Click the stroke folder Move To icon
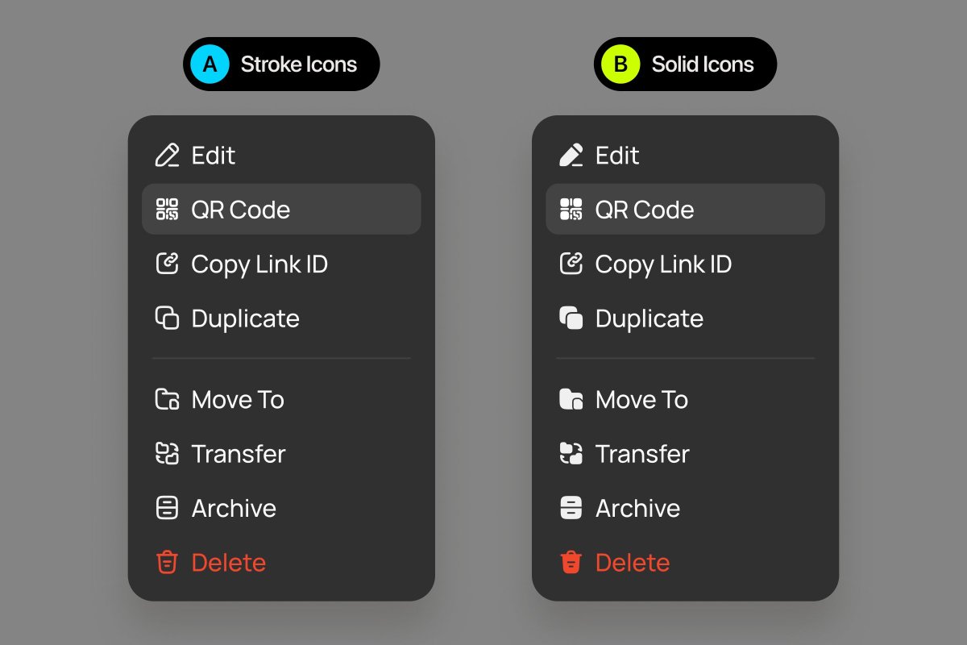The image size is (967, 645). point(167,400)
